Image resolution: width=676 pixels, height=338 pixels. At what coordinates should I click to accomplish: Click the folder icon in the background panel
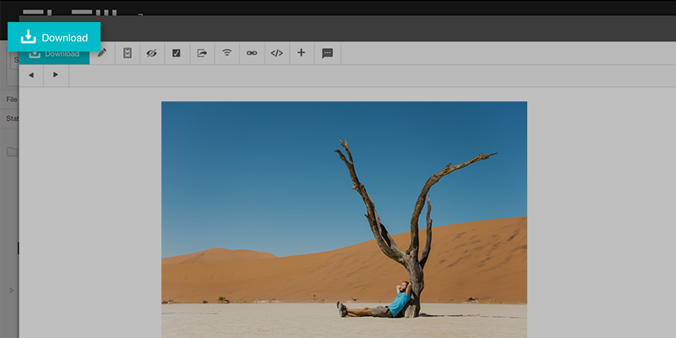(12, 152)
